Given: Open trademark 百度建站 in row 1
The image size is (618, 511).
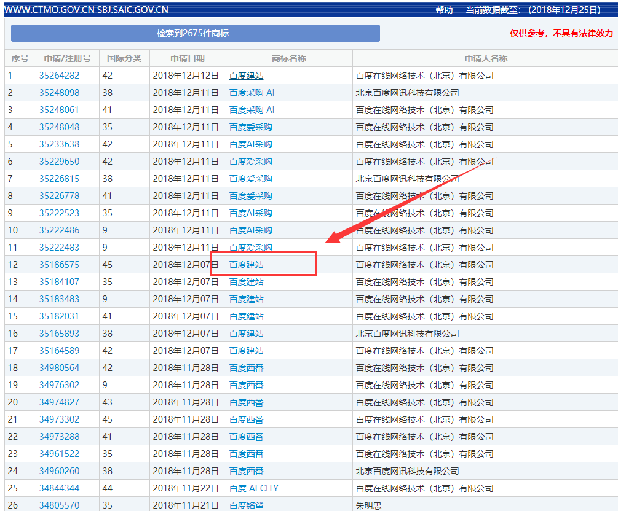Looking at the screenshot, I should 247,76.
